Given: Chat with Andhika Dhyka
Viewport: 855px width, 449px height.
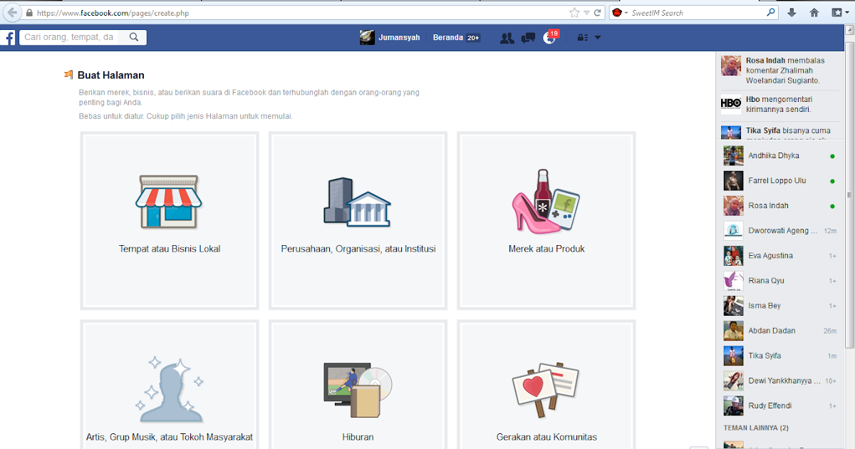Looking at the screenshot, I should point(779,156).
